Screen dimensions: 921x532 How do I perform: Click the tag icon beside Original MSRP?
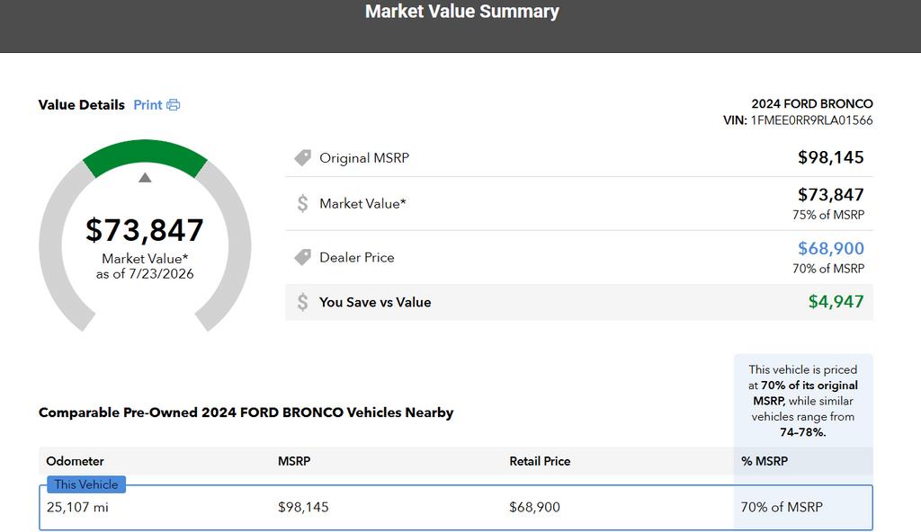click(x=302, y=158)
